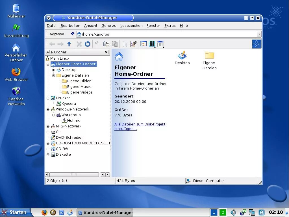This screenshot has width=289, height=217.
Task: Collapse the Windows-Netzwerk tree node
Action: pyautogui.click(x=48, y=109)
